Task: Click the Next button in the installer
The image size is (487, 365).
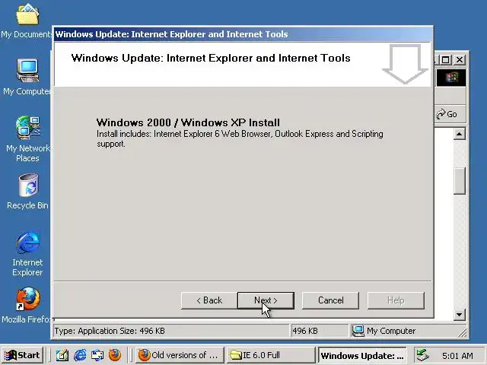Action: pyautogui.click(x=266, y=300)
